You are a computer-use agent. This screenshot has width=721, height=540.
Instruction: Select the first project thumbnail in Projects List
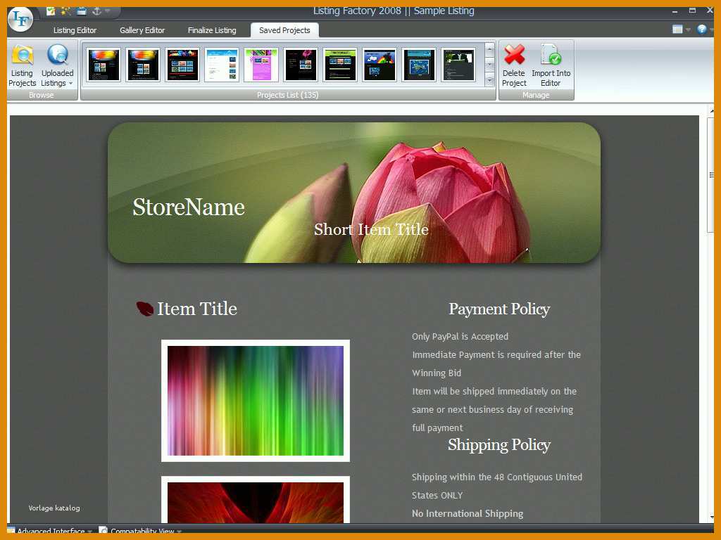(x=104, y=65)
